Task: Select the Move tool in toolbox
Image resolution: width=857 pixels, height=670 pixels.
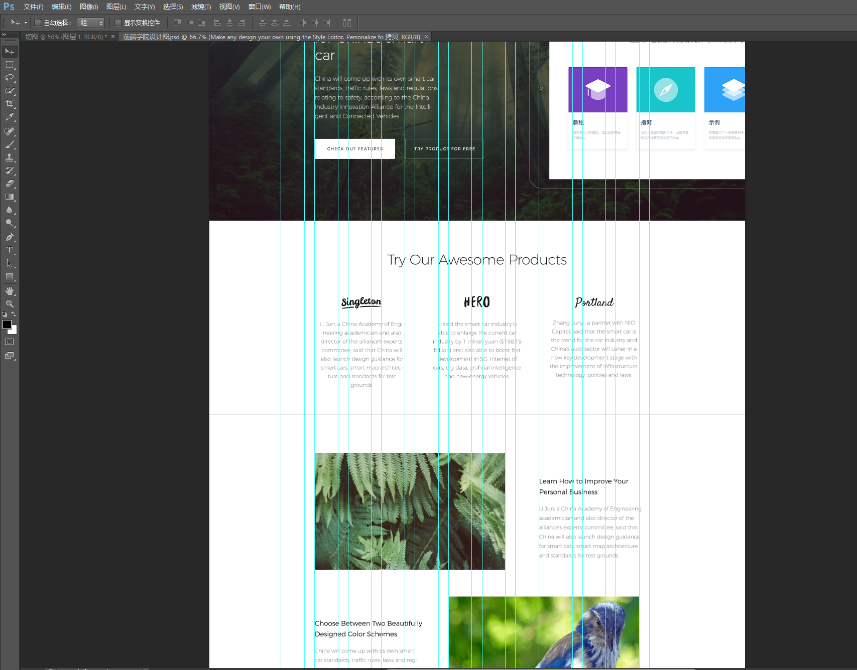Action: tap(10, 52)
